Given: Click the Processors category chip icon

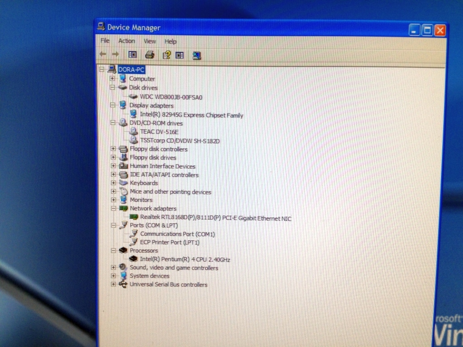Looking at the screenshot, I should coord(123,250).
